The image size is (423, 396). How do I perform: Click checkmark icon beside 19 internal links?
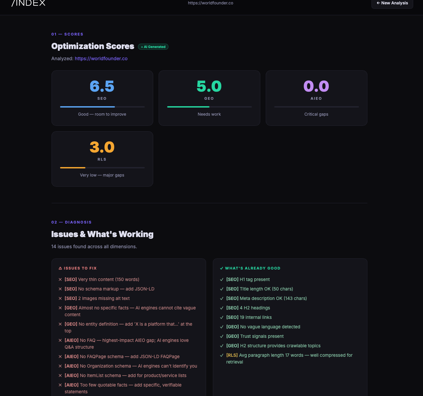pyautogui.click(x=222, y=318)
